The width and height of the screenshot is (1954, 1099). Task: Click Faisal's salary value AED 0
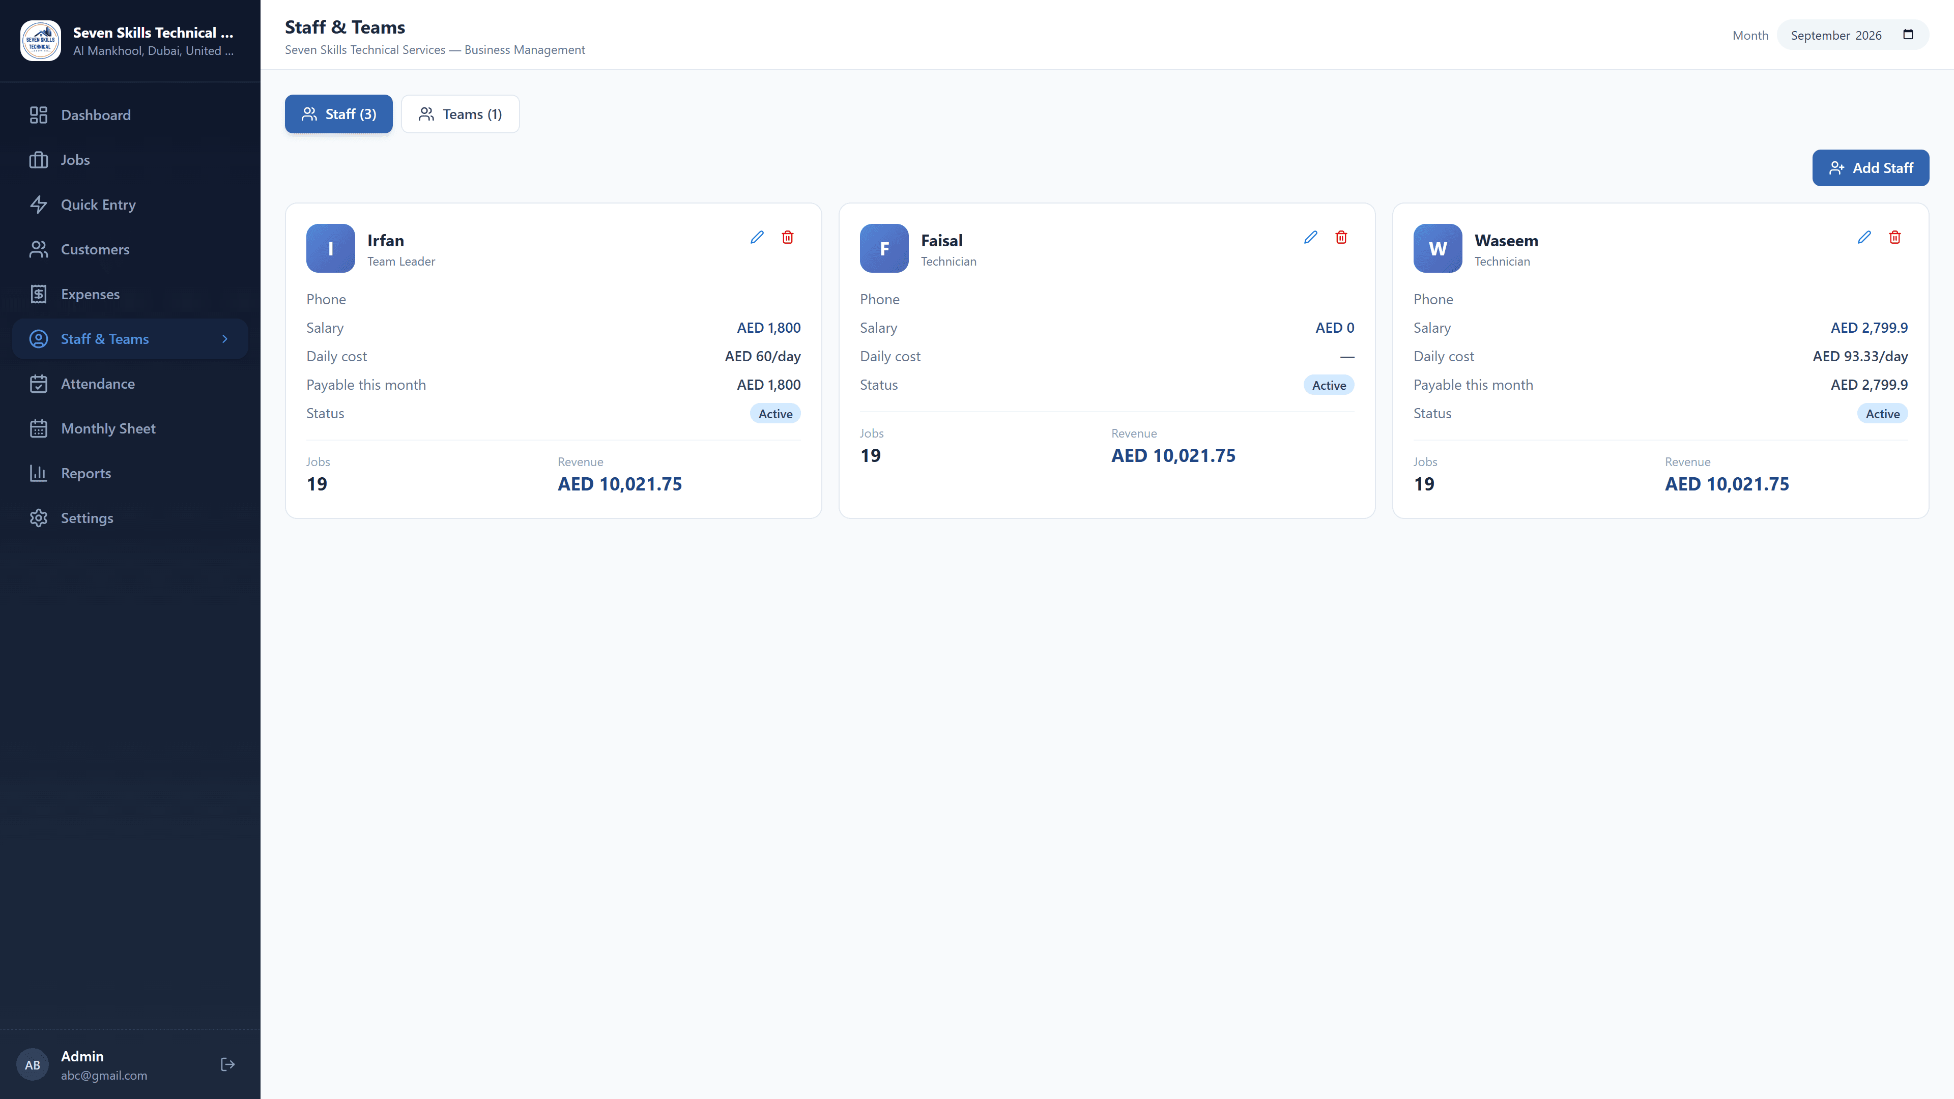tap(1334, 328)
